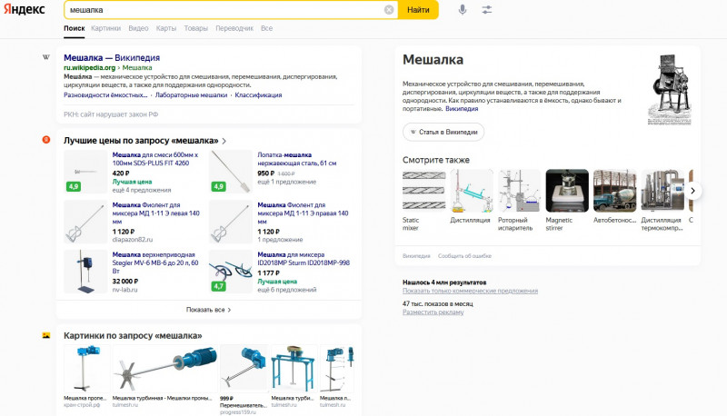Switch to the Карты tab

click(x=166, y=28)
